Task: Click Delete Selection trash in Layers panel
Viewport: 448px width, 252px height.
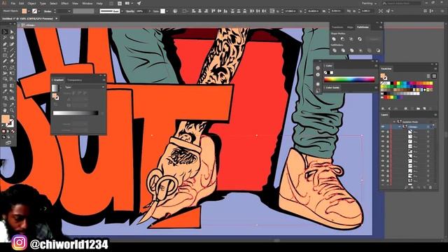Action: [x=430, y=188]
